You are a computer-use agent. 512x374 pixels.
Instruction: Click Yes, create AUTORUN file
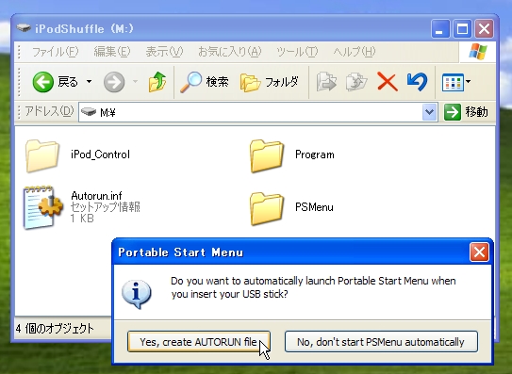199,342
